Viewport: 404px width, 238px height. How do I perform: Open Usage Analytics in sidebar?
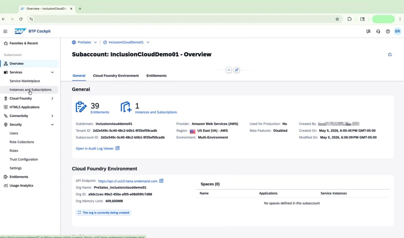click(x=29, y=185)
